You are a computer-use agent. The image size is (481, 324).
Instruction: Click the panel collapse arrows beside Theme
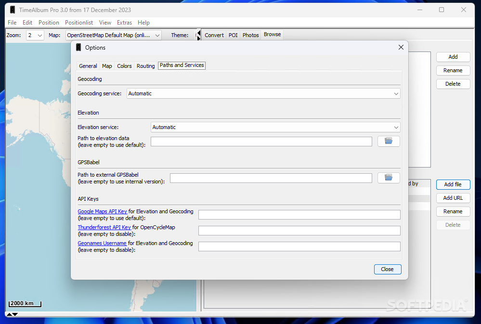(x=198, y=35)
